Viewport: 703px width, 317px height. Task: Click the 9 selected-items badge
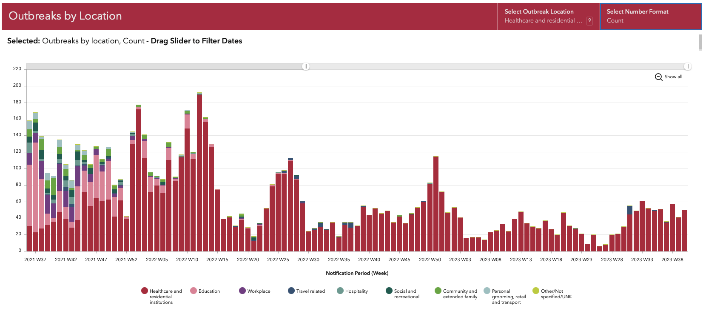(589, 21)
